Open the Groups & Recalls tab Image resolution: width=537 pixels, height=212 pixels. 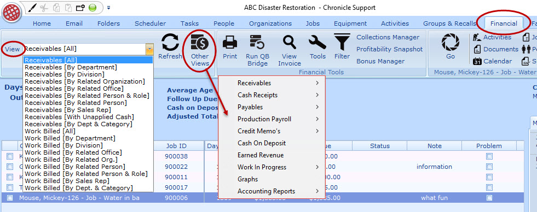(x=449, y=23)
